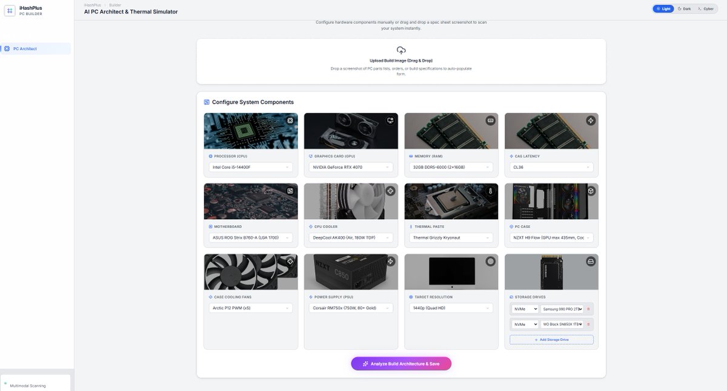Click the Upload Build Image drop zone
Image resolution: width=727 pixels, height=391 pixels.
[401, 62]
